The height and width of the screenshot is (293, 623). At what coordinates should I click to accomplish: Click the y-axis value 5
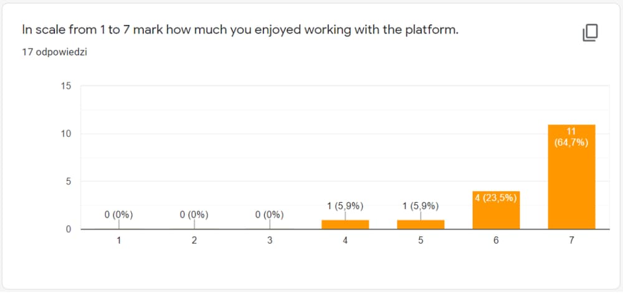pyautogui.click(x=69, y=182)
